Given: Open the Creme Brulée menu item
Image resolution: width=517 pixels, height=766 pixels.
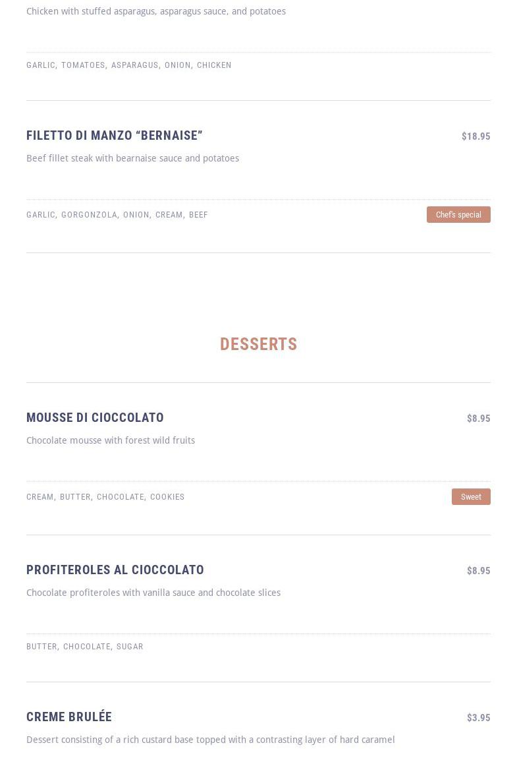Looking at the screenshot, I should click(x=69, y=717).
